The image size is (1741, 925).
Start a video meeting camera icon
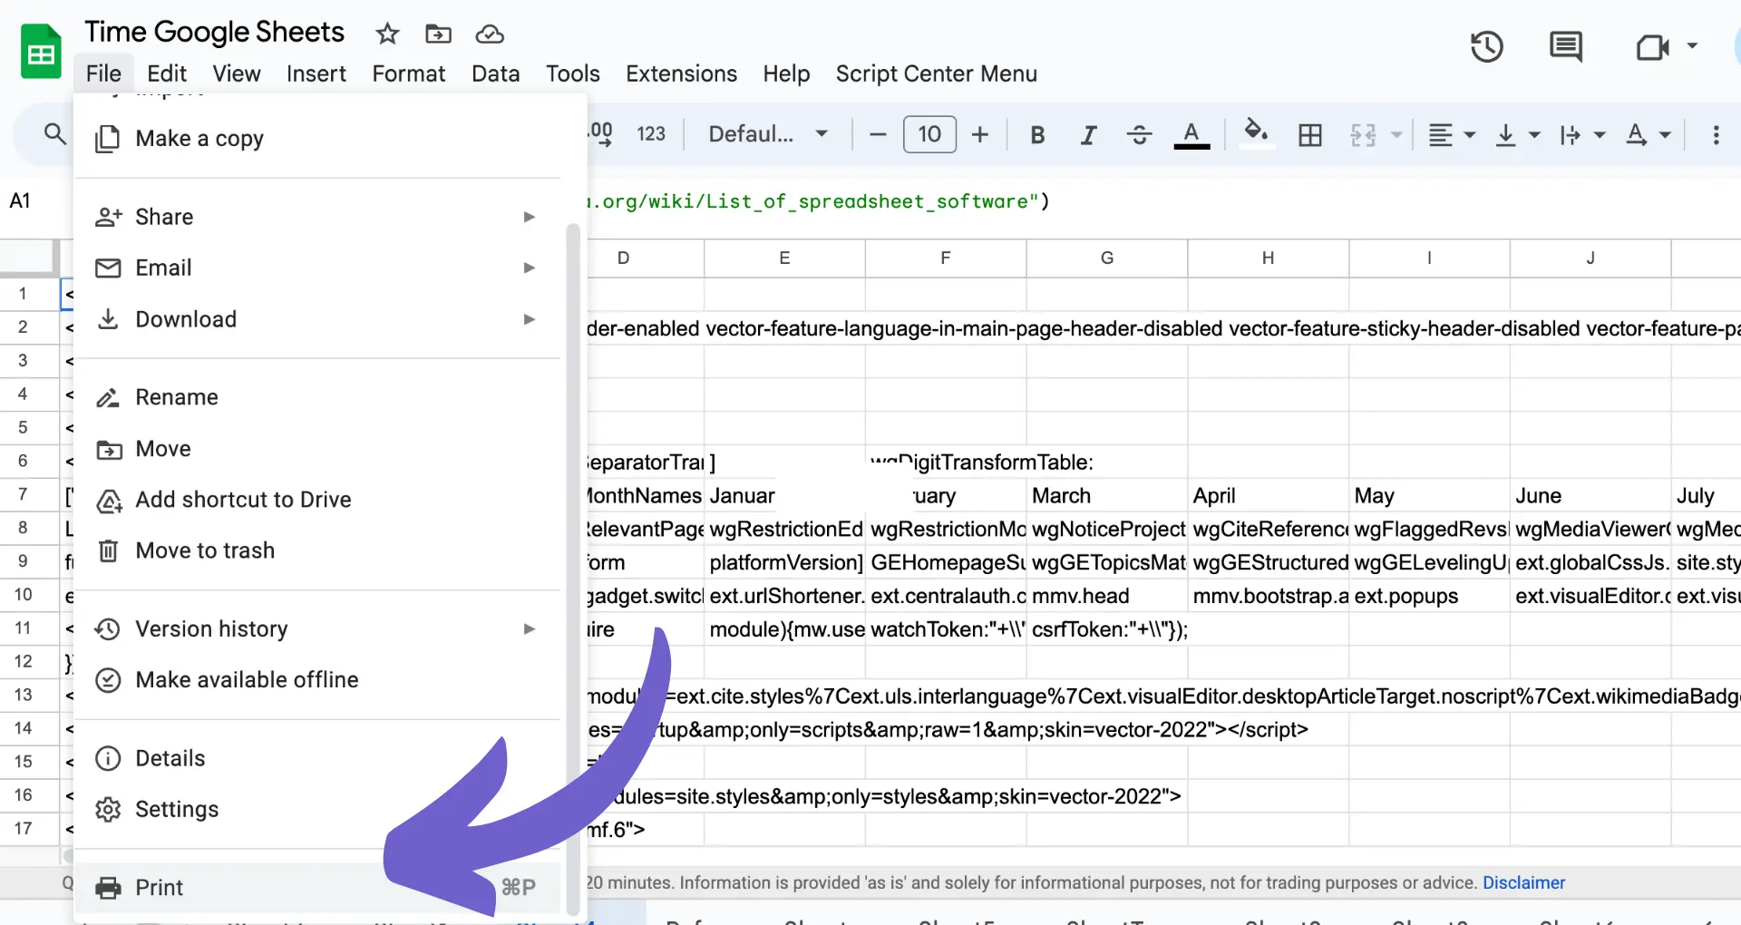coord(1652,47)
